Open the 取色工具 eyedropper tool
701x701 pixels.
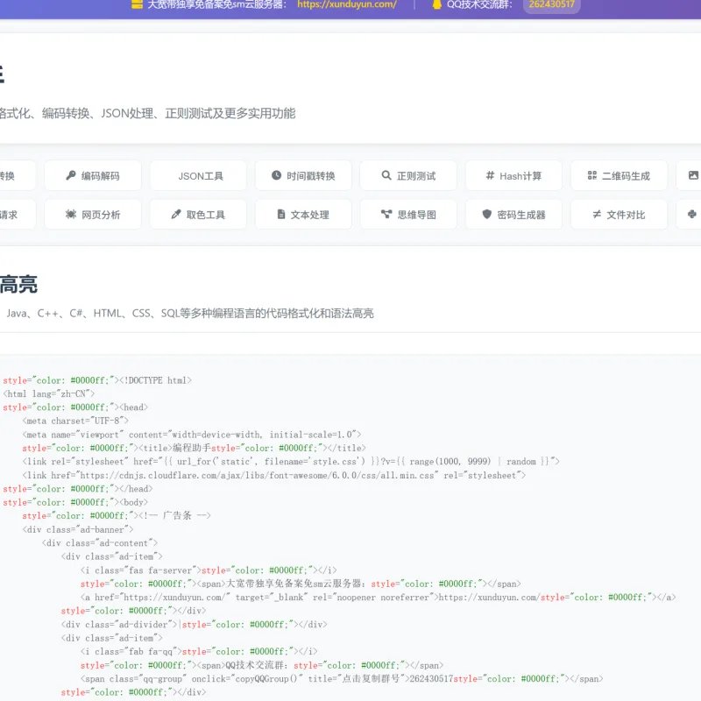[x=198, y=215]
